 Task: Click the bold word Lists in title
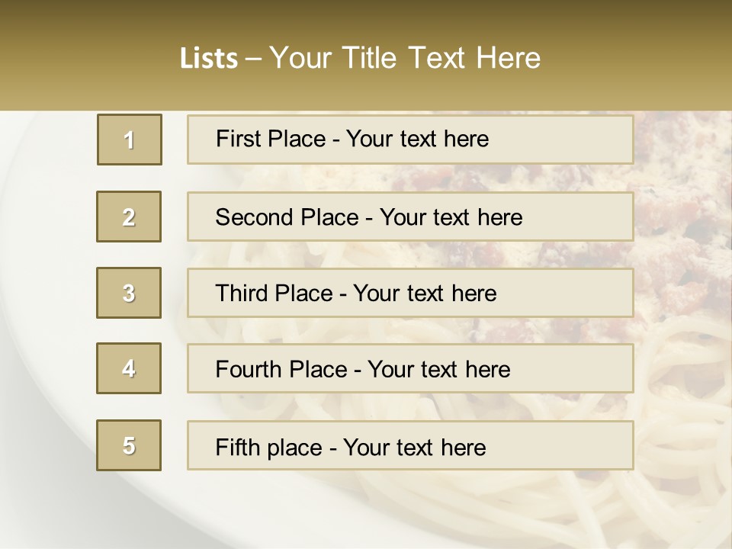coord(209,59)
